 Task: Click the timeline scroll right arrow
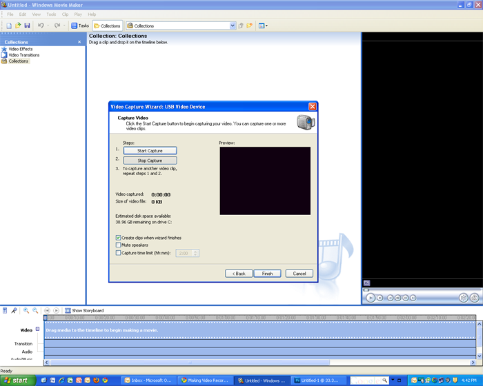pyautogui.click(x=473, y=363)
